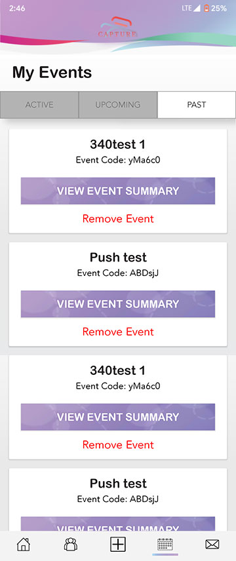
Task: Switch to the ACTIVE tab
Action: point(39,105)
